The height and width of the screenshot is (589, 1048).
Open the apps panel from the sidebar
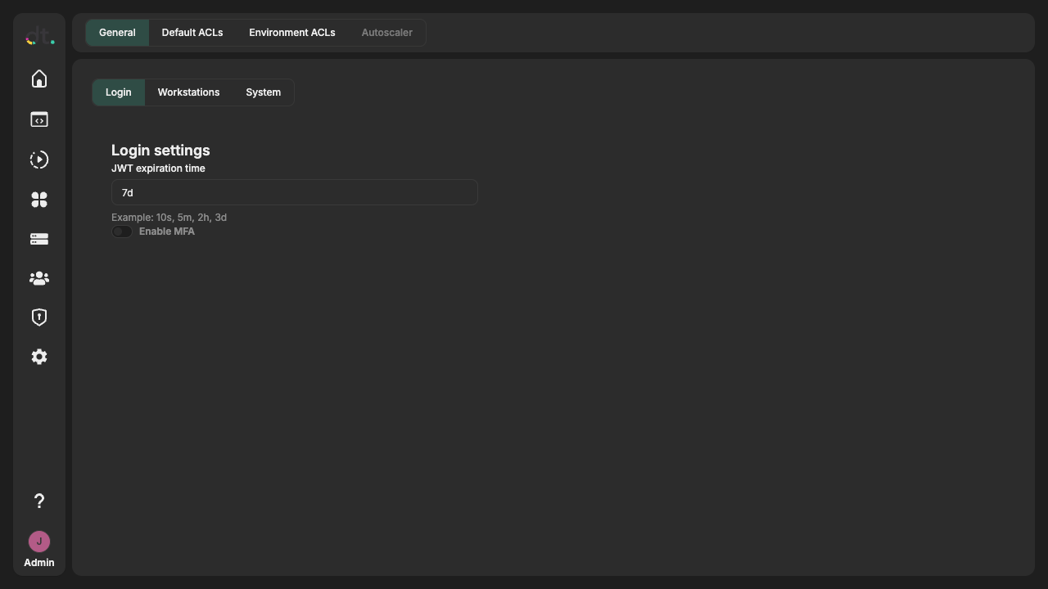pyautogui.click(x=38, y=200)
